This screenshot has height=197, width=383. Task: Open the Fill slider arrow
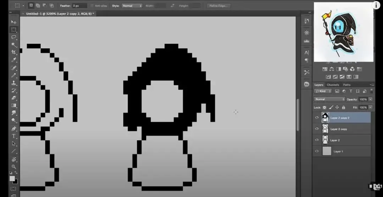click(x=371, y=107)
